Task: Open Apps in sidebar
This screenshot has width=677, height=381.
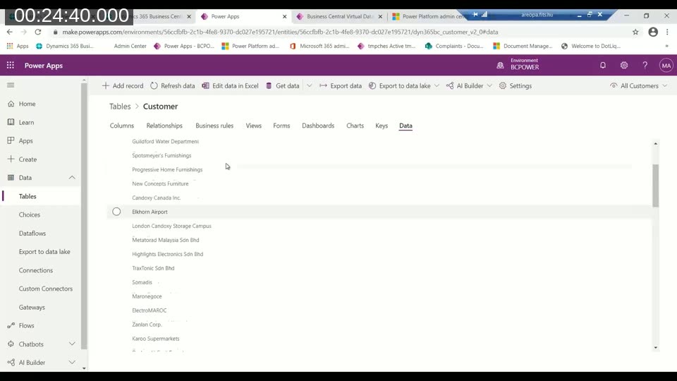Action: (25, 141)
